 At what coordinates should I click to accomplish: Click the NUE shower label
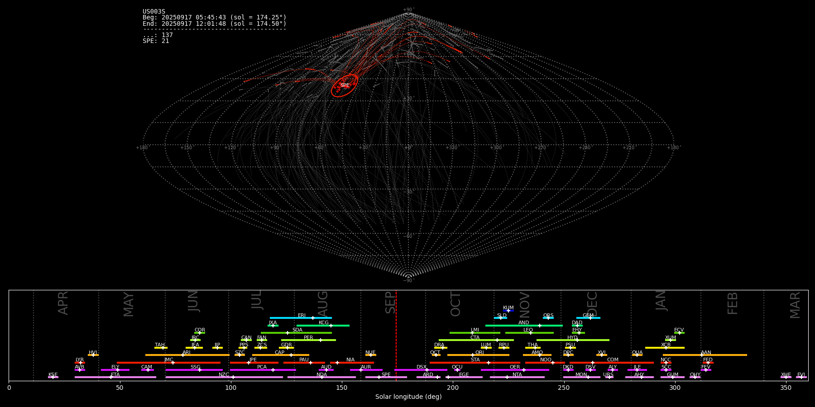[x=370, y=353]
